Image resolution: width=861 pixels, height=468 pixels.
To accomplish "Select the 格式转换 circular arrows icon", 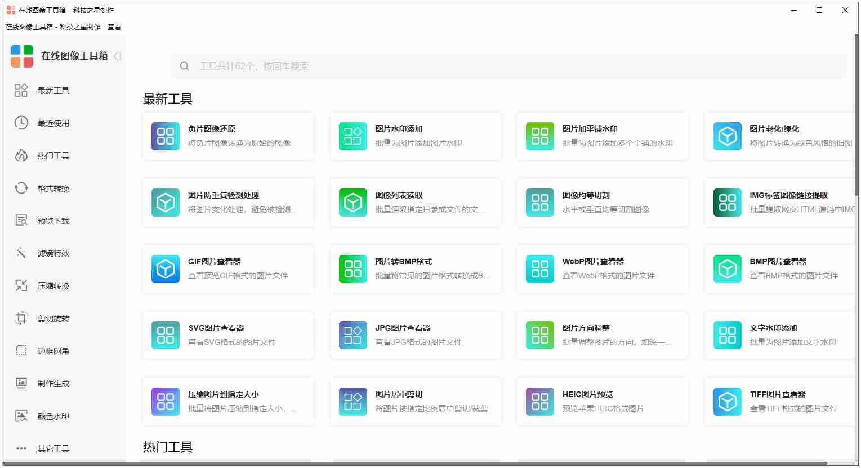I will coord(21,188).
